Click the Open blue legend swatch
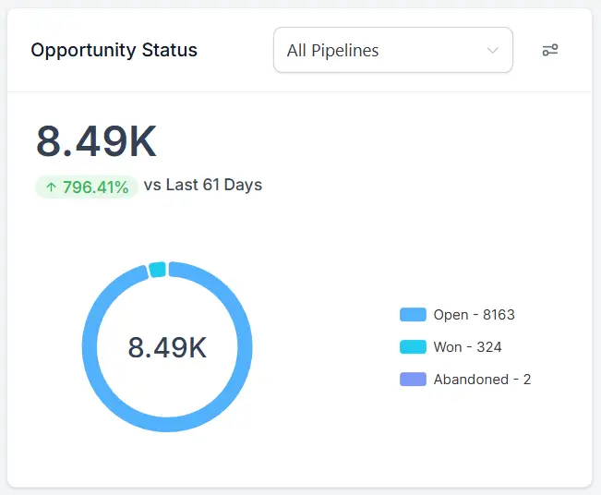The height and width of the screenshot is (495, 601). (x=413, y=314)
